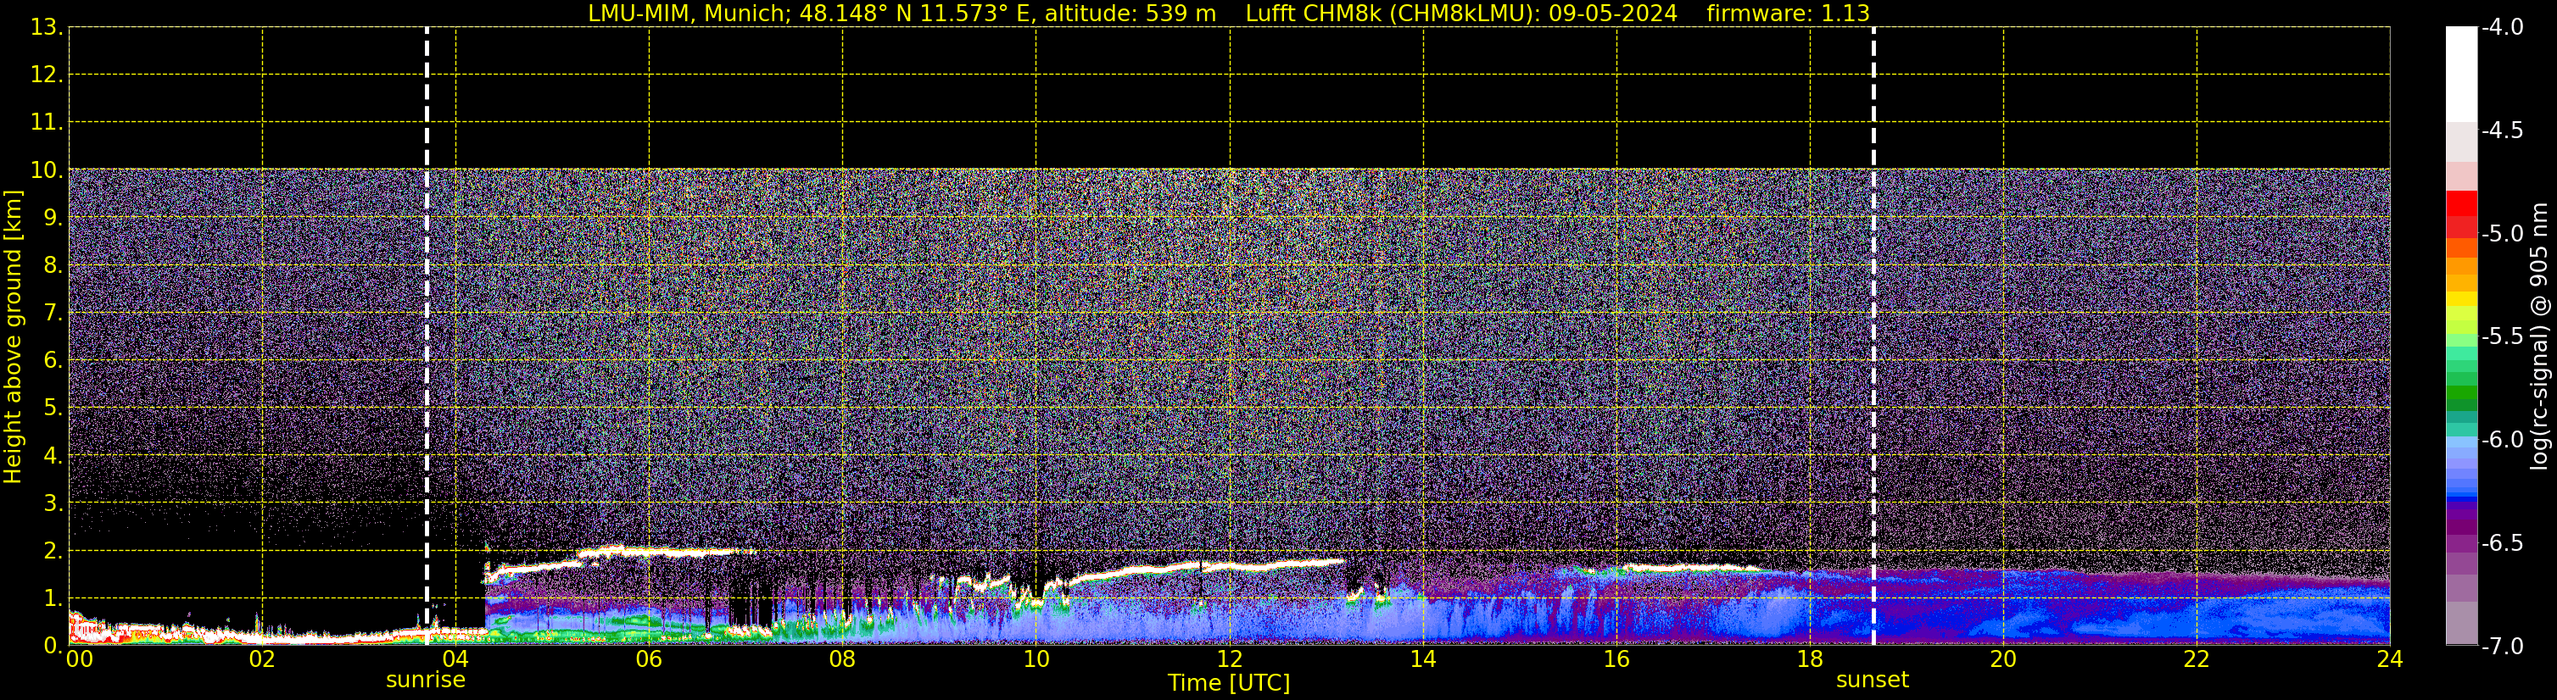The image size is (2557, 700).
Task: Click the "Height above ground [km]" axis title
Action: pyautogui.click(x=13, y=337)
